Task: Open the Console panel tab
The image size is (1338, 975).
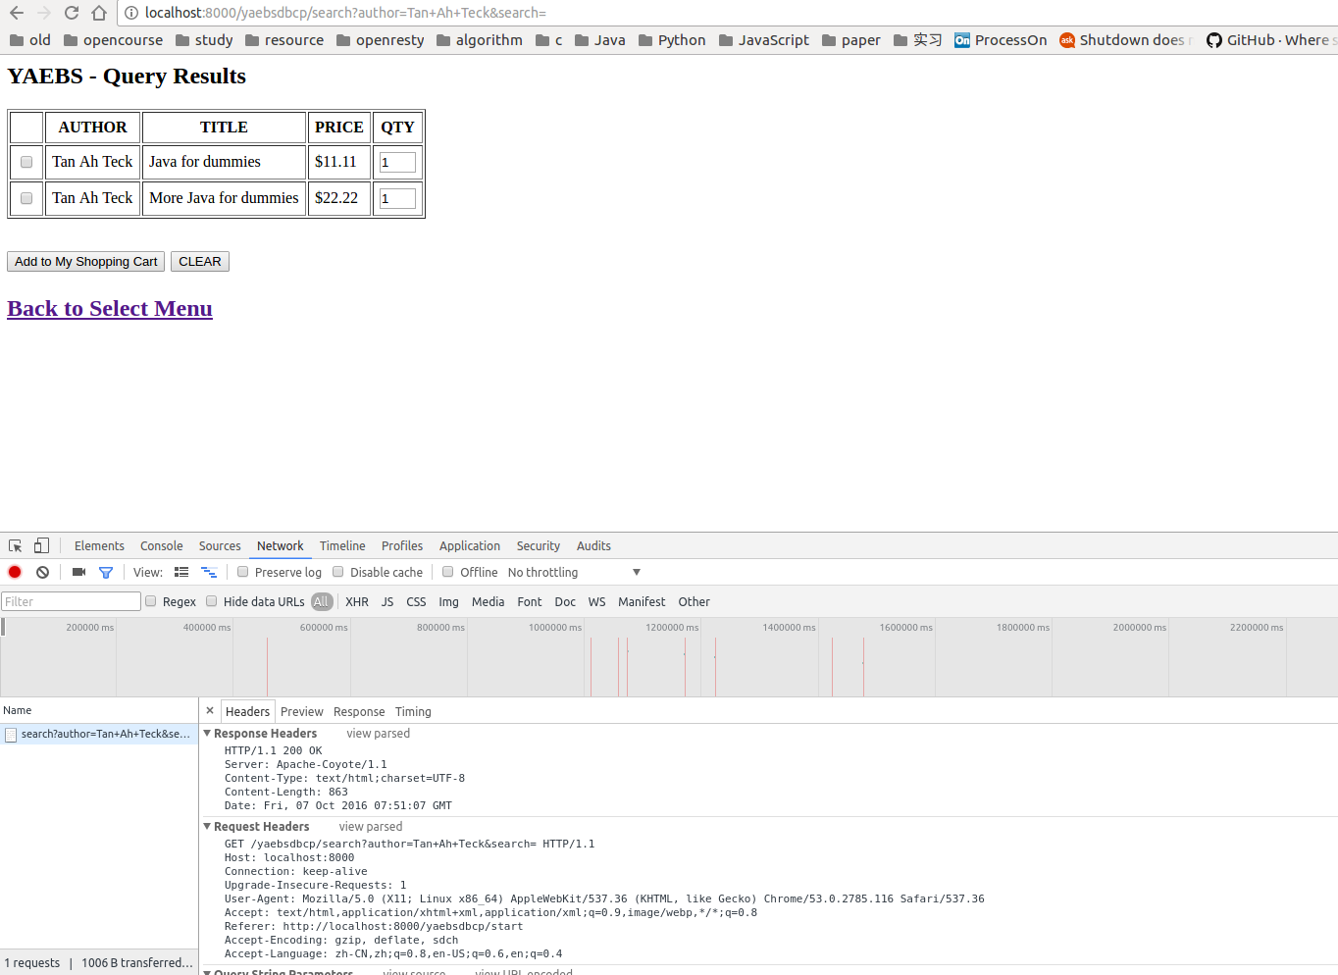Action: click(x=162, y=546)
